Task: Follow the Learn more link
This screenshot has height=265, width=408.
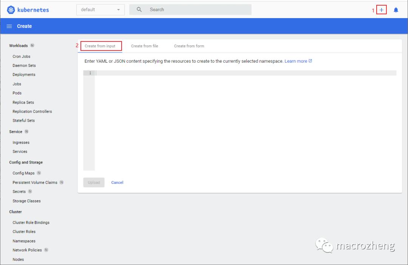Action: click(295, 61)
